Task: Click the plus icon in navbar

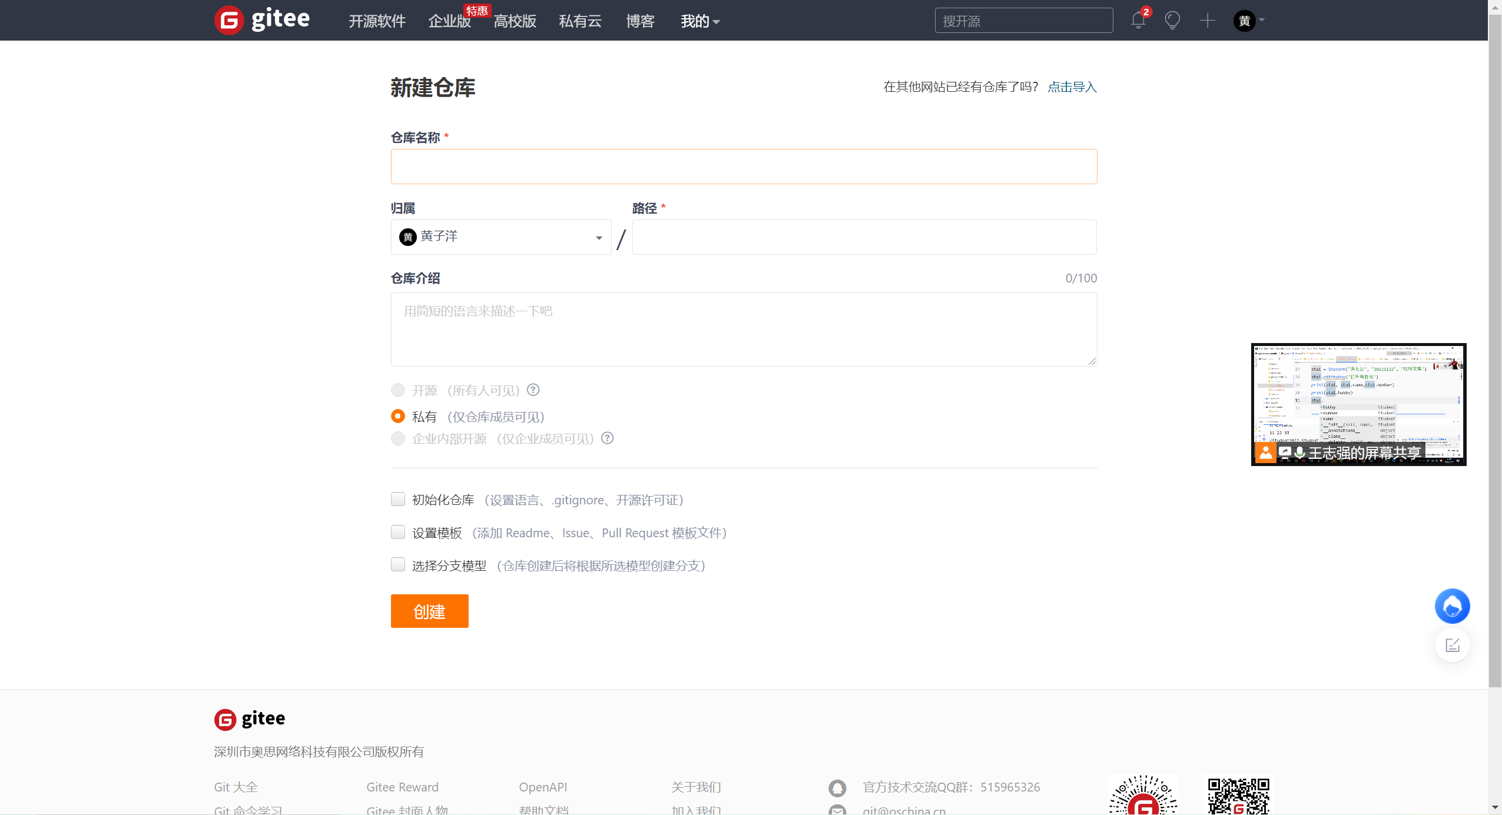Action: pos(1207,21)
